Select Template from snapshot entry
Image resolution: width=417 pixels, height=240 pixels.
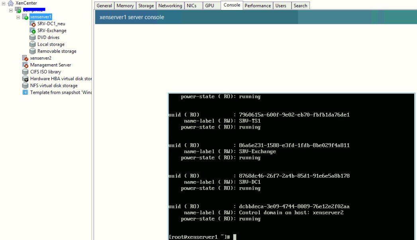[x=61, y=92]
